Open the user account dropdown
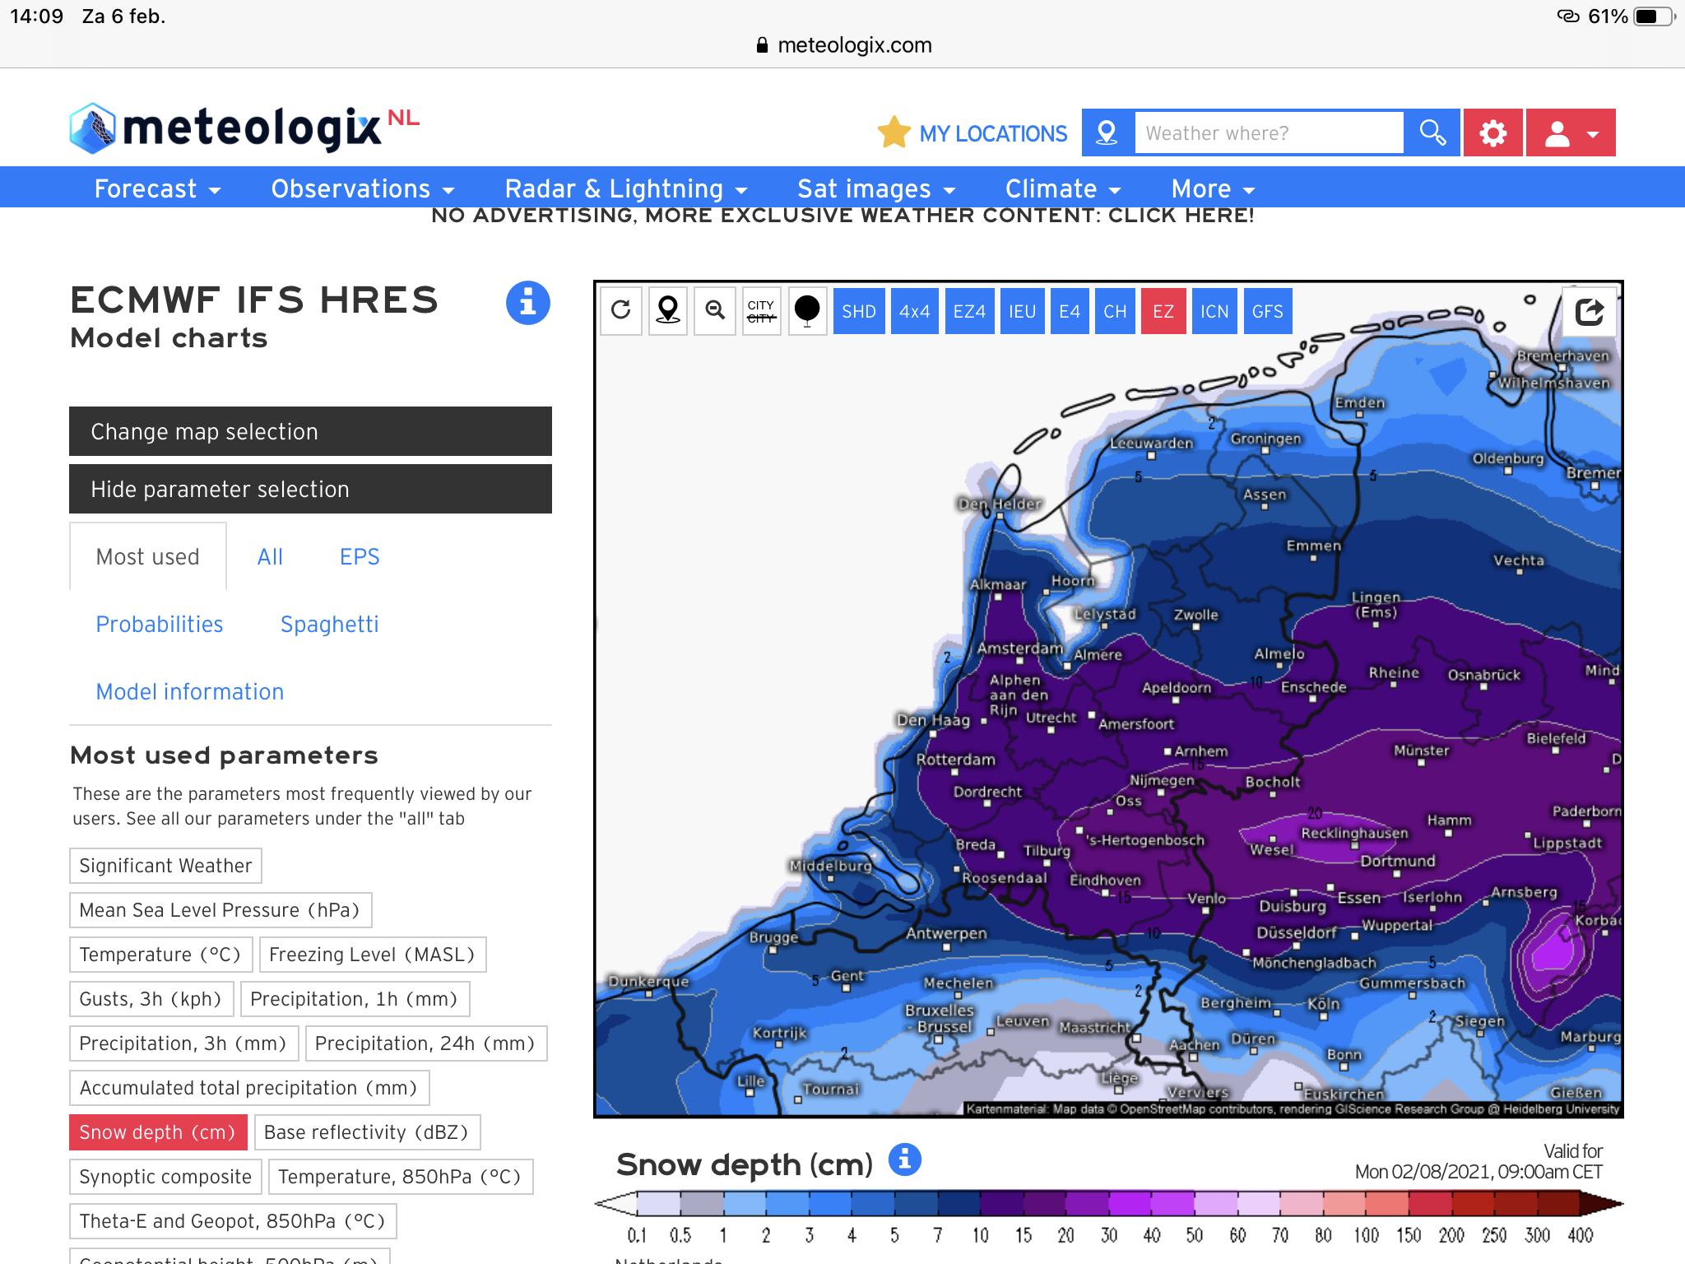The width and height of the screenshot is (1685, 1264). click(1571, 132)
